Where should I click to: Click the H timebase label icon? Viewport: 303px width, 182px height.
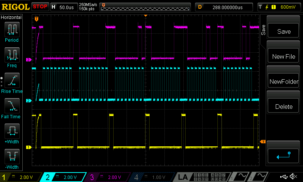53,7
